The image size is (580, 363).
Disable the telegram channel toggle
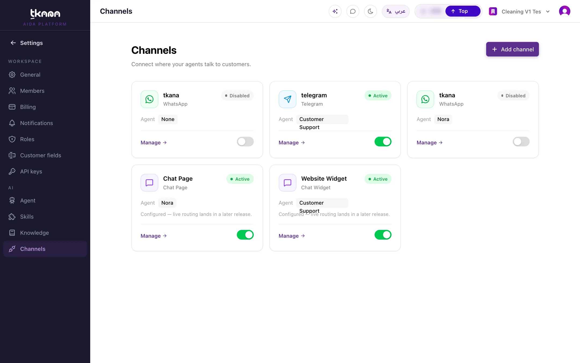tap(383, 142)
